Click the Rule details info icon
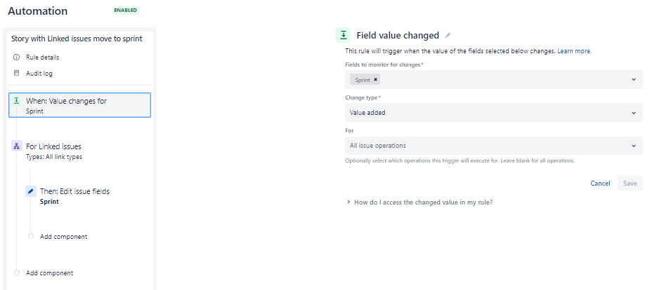Viewport: 664px width, 290px height. click(x=17, y=57)
